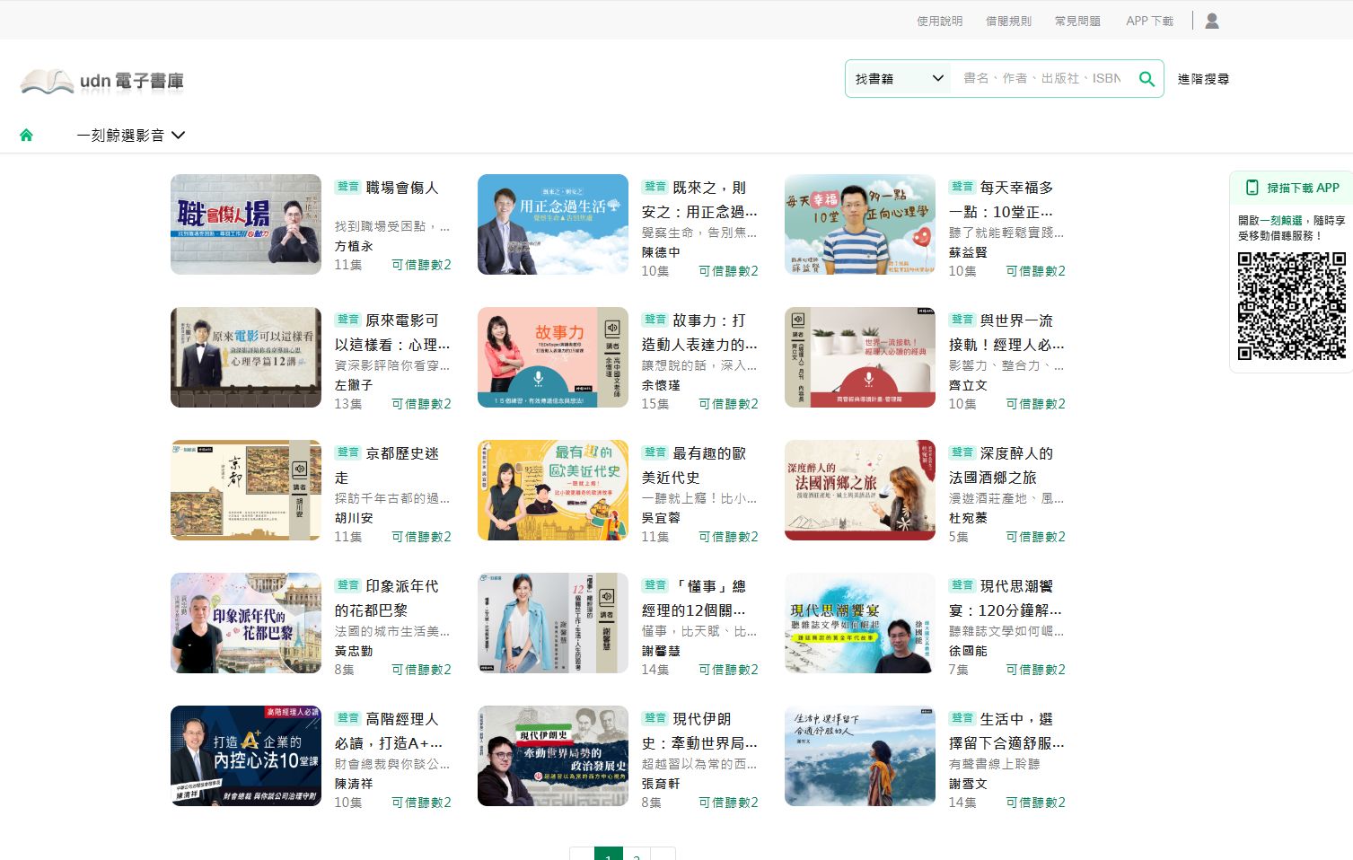
Task: Open 使用說明 in top menu
Action: coord(939,21)
